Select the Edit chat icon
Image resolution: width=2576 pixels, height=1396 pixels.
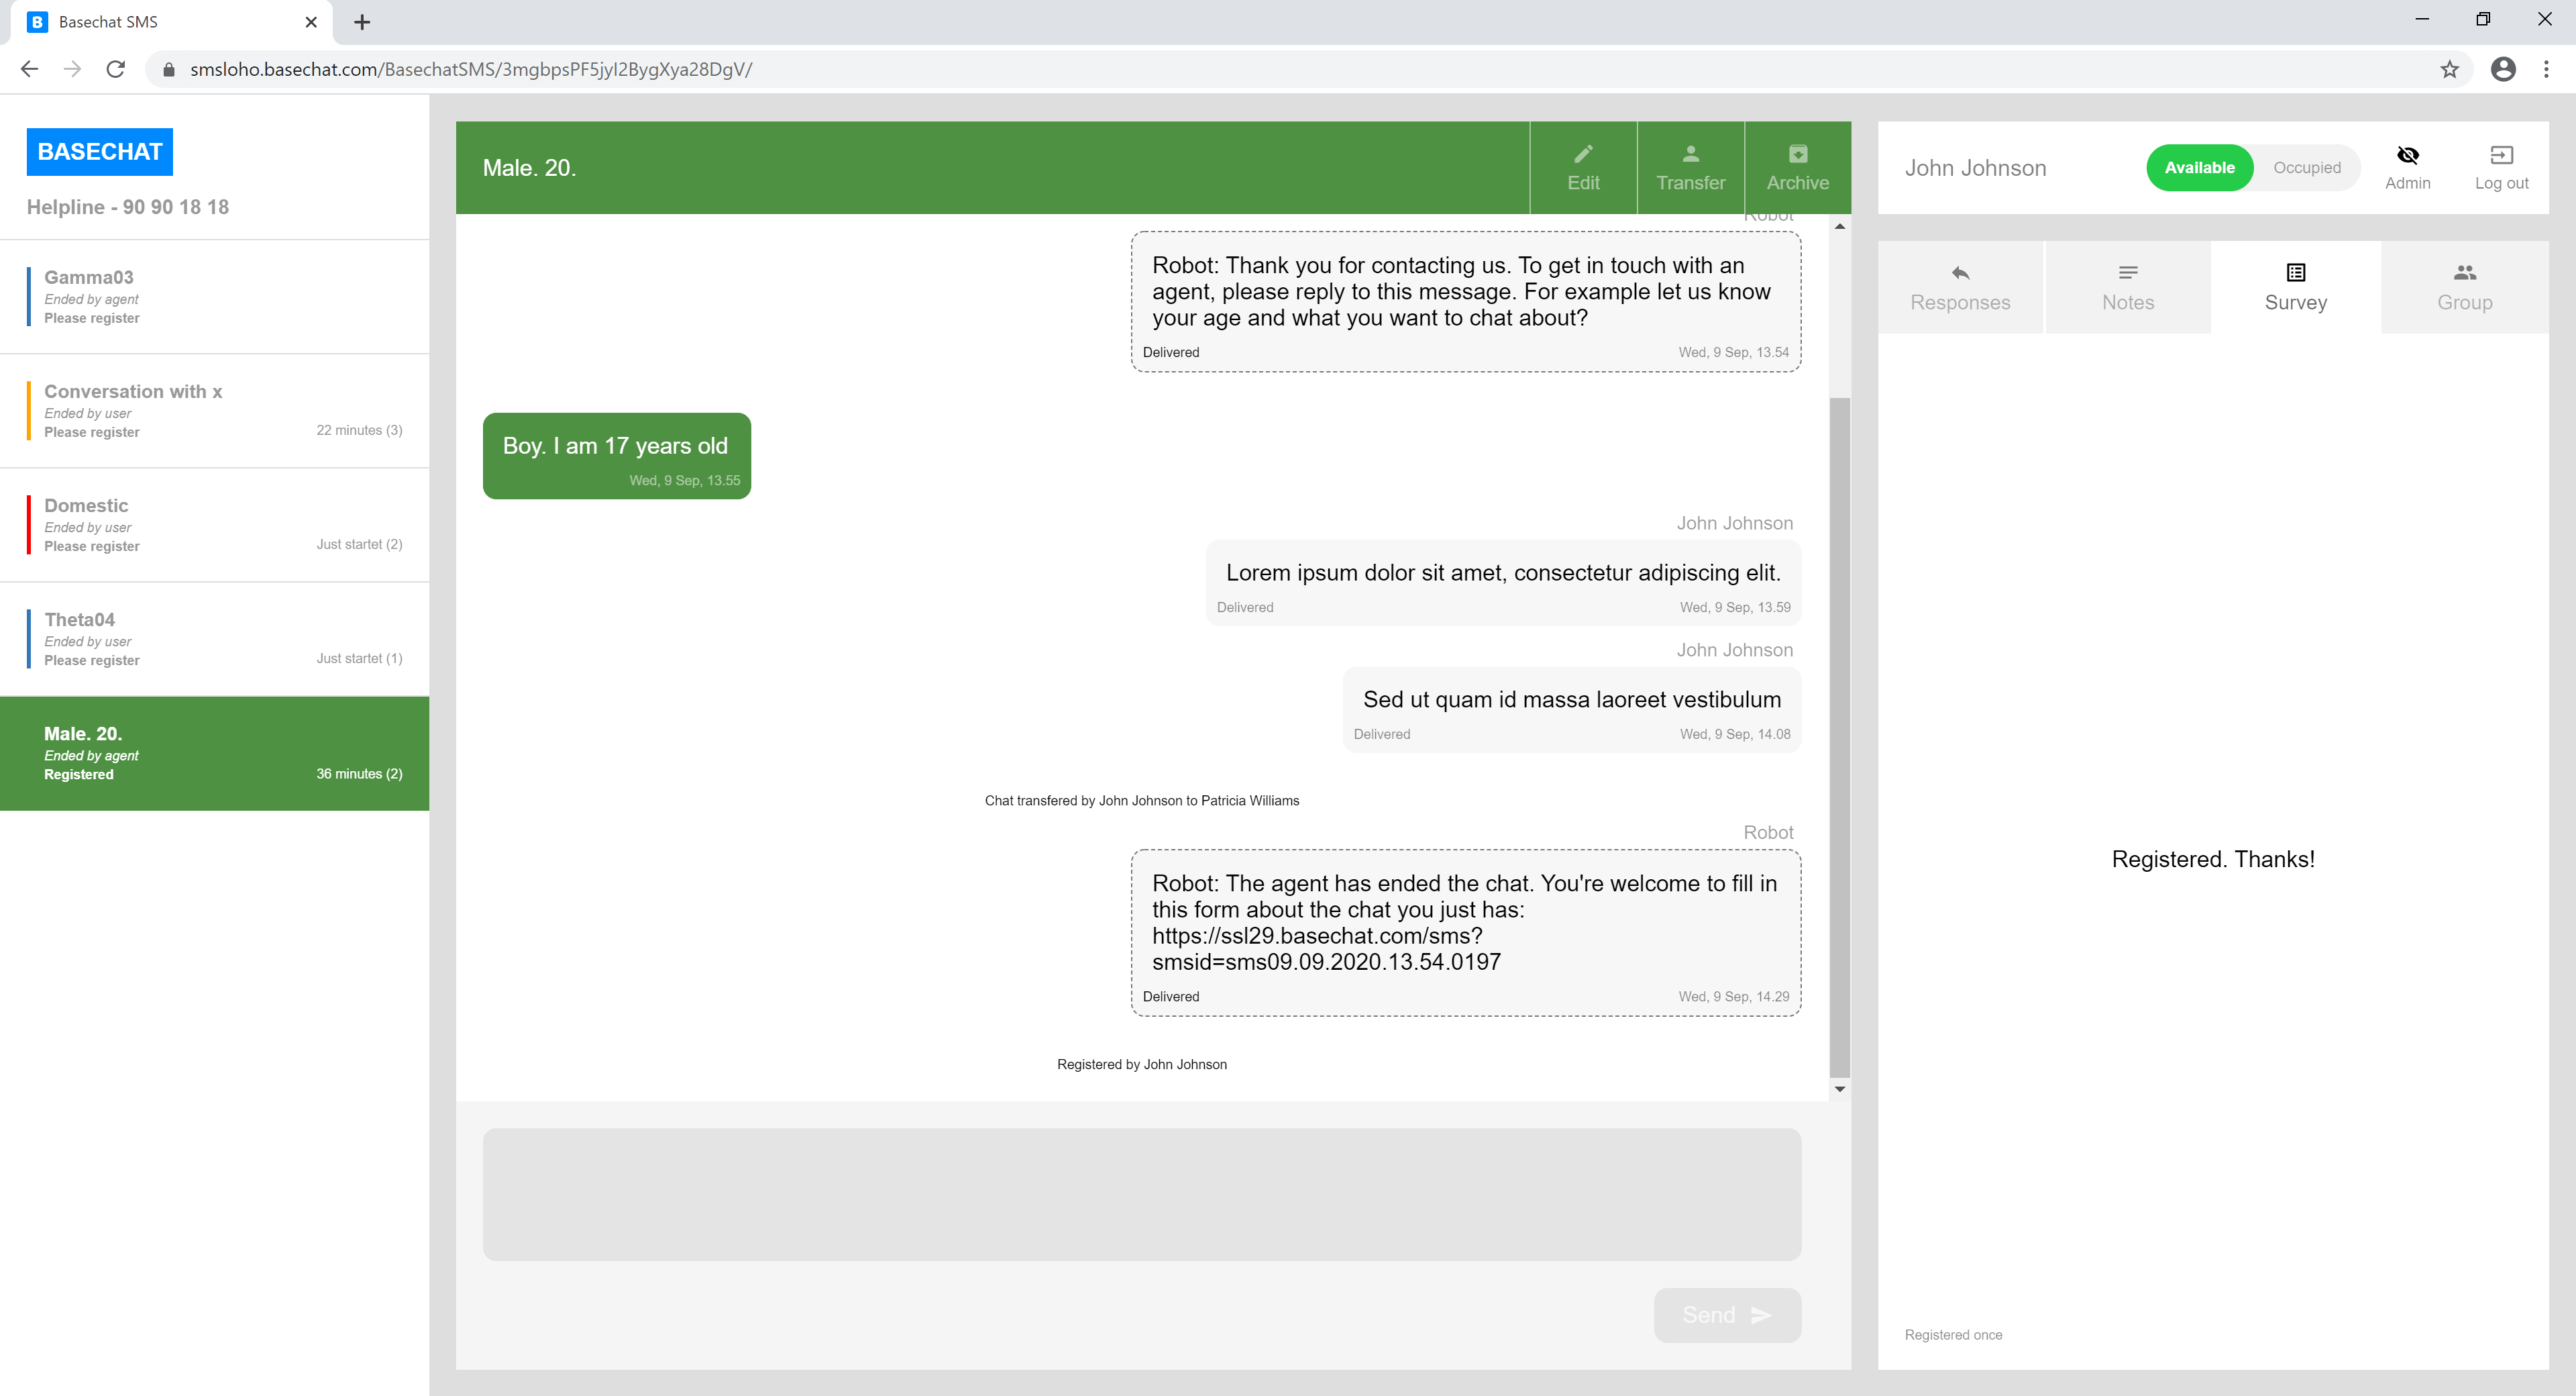click(x=1583, y=165)
